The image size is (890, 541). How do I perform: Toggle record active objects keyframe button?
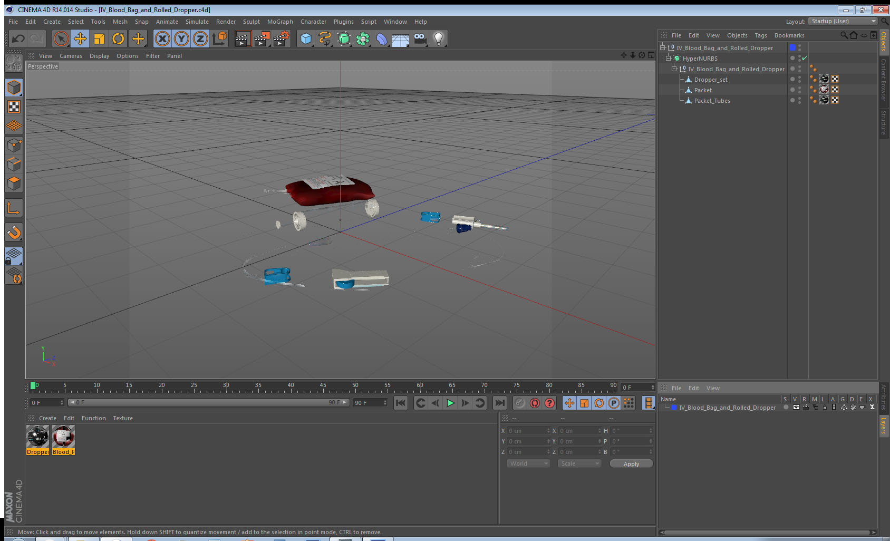click(x=520, y=403)
